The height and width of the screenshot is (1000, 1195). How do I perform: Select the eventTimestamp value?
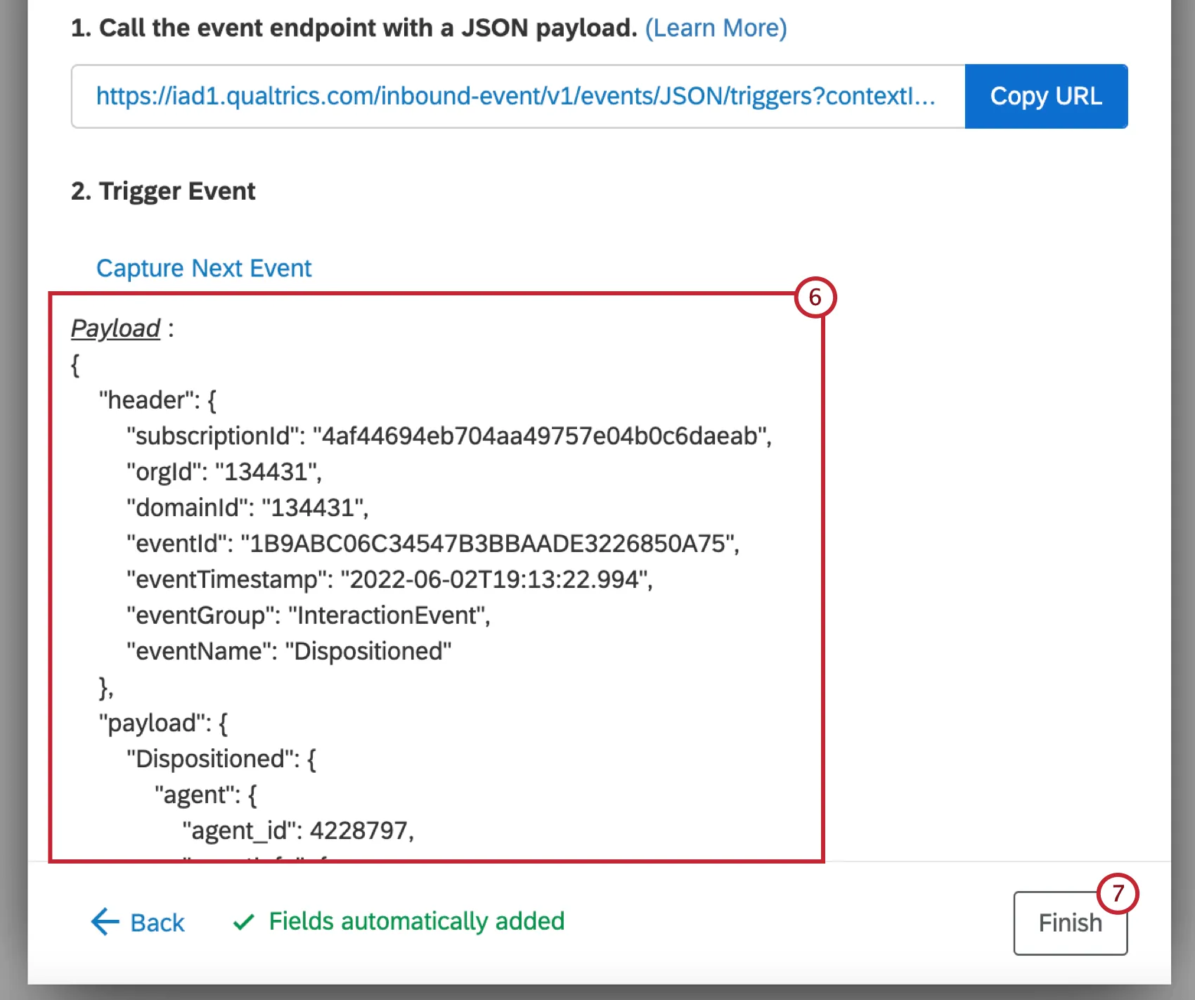pyautogui.click(x=496, y=579)
